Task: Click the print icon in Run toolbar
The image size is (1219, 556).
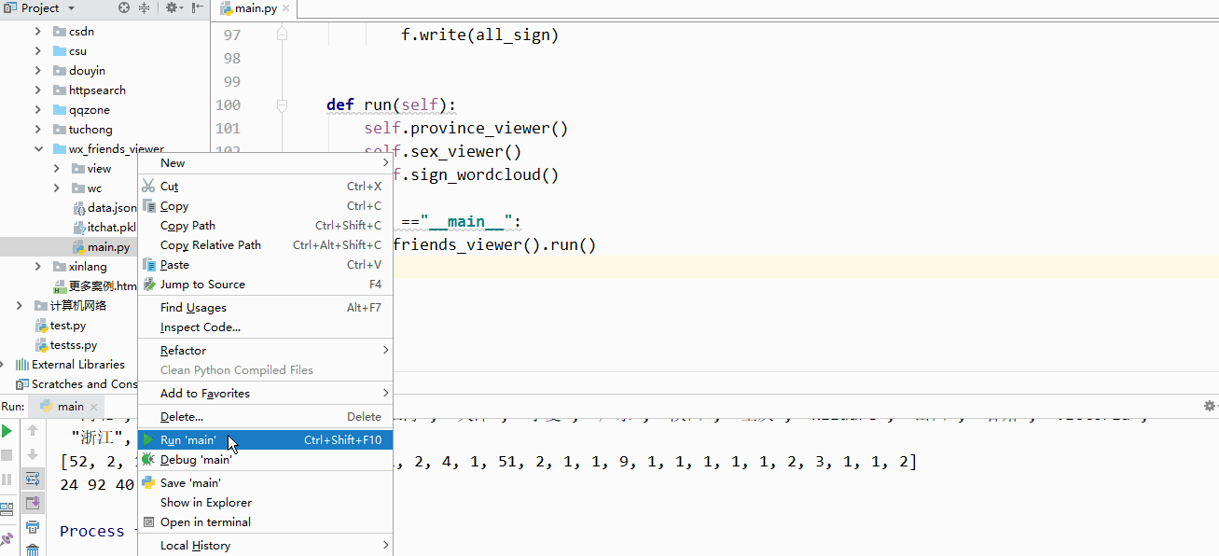Action: click(x=33, y=527)
